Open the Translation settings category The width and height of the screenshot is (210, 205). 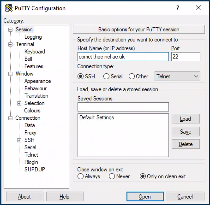36,96
